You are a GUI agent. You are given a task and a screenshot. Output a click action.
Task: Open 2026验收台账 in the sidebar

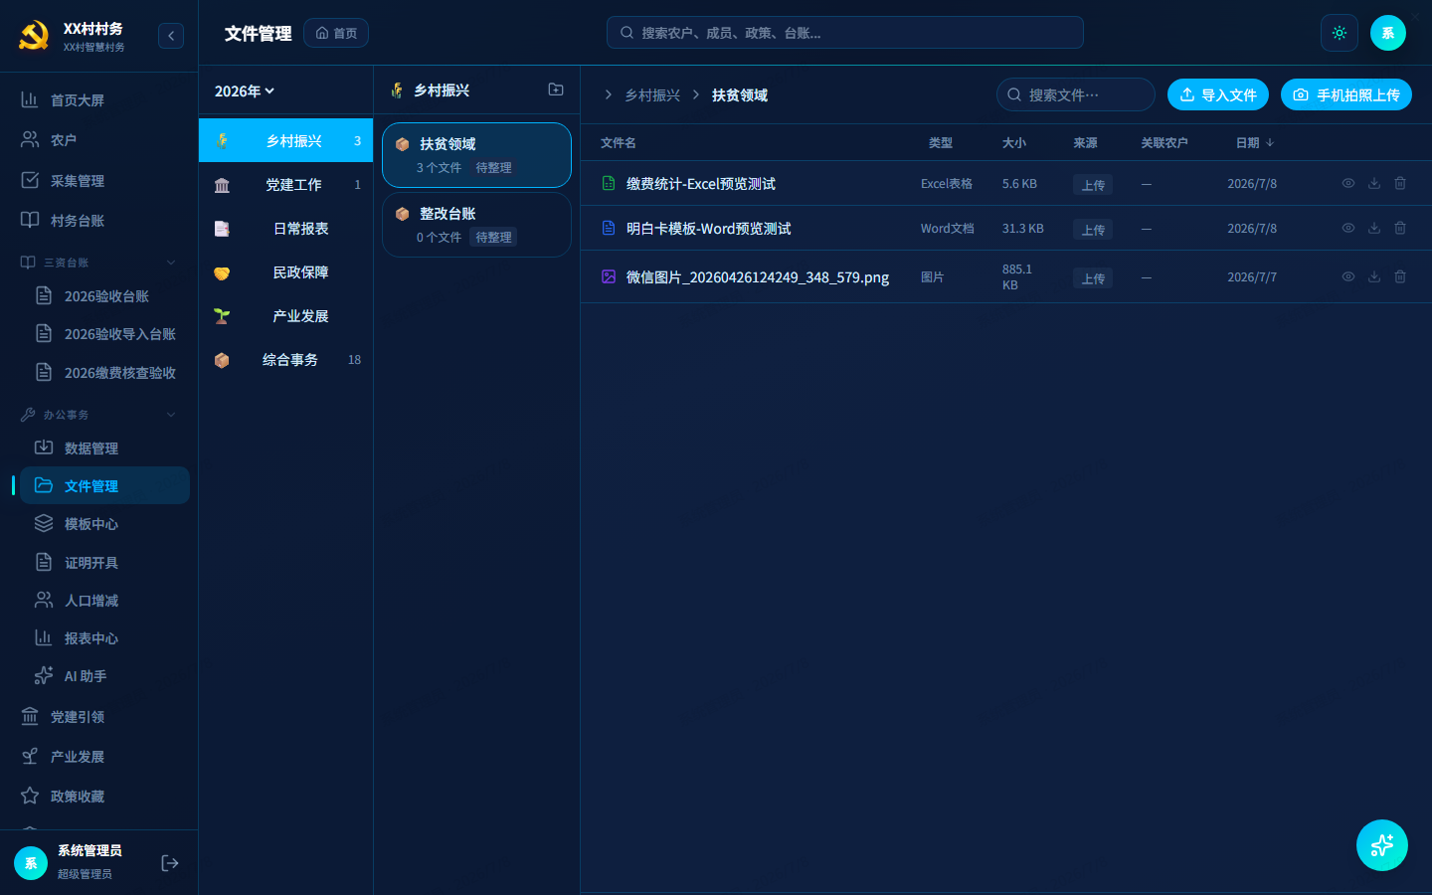pos(105,296)
